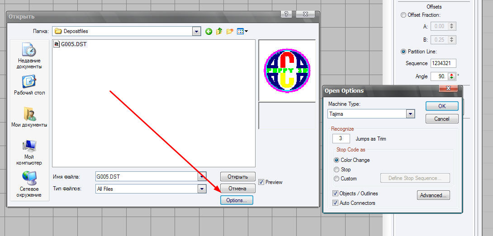Select the Color Change radio button
Image resolution: width=493 pixels, height=236 pixels.
pos(337,160)
